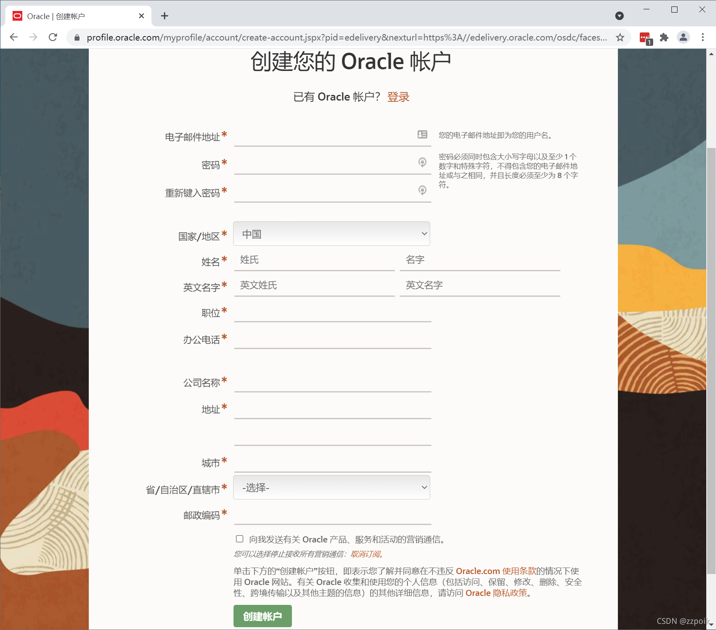Focus the 电子邮件地址 input field
Screen dimensions: 716x630
point(332,135)
